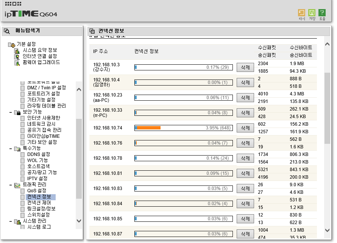Viewport: 337px width, 243px height.
Task: Collapse the 시스템 관리 tree branch
Action: pos(11,221)
